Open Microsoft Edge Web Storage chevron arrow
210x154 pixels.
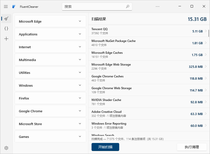click(x=206, y=67)
